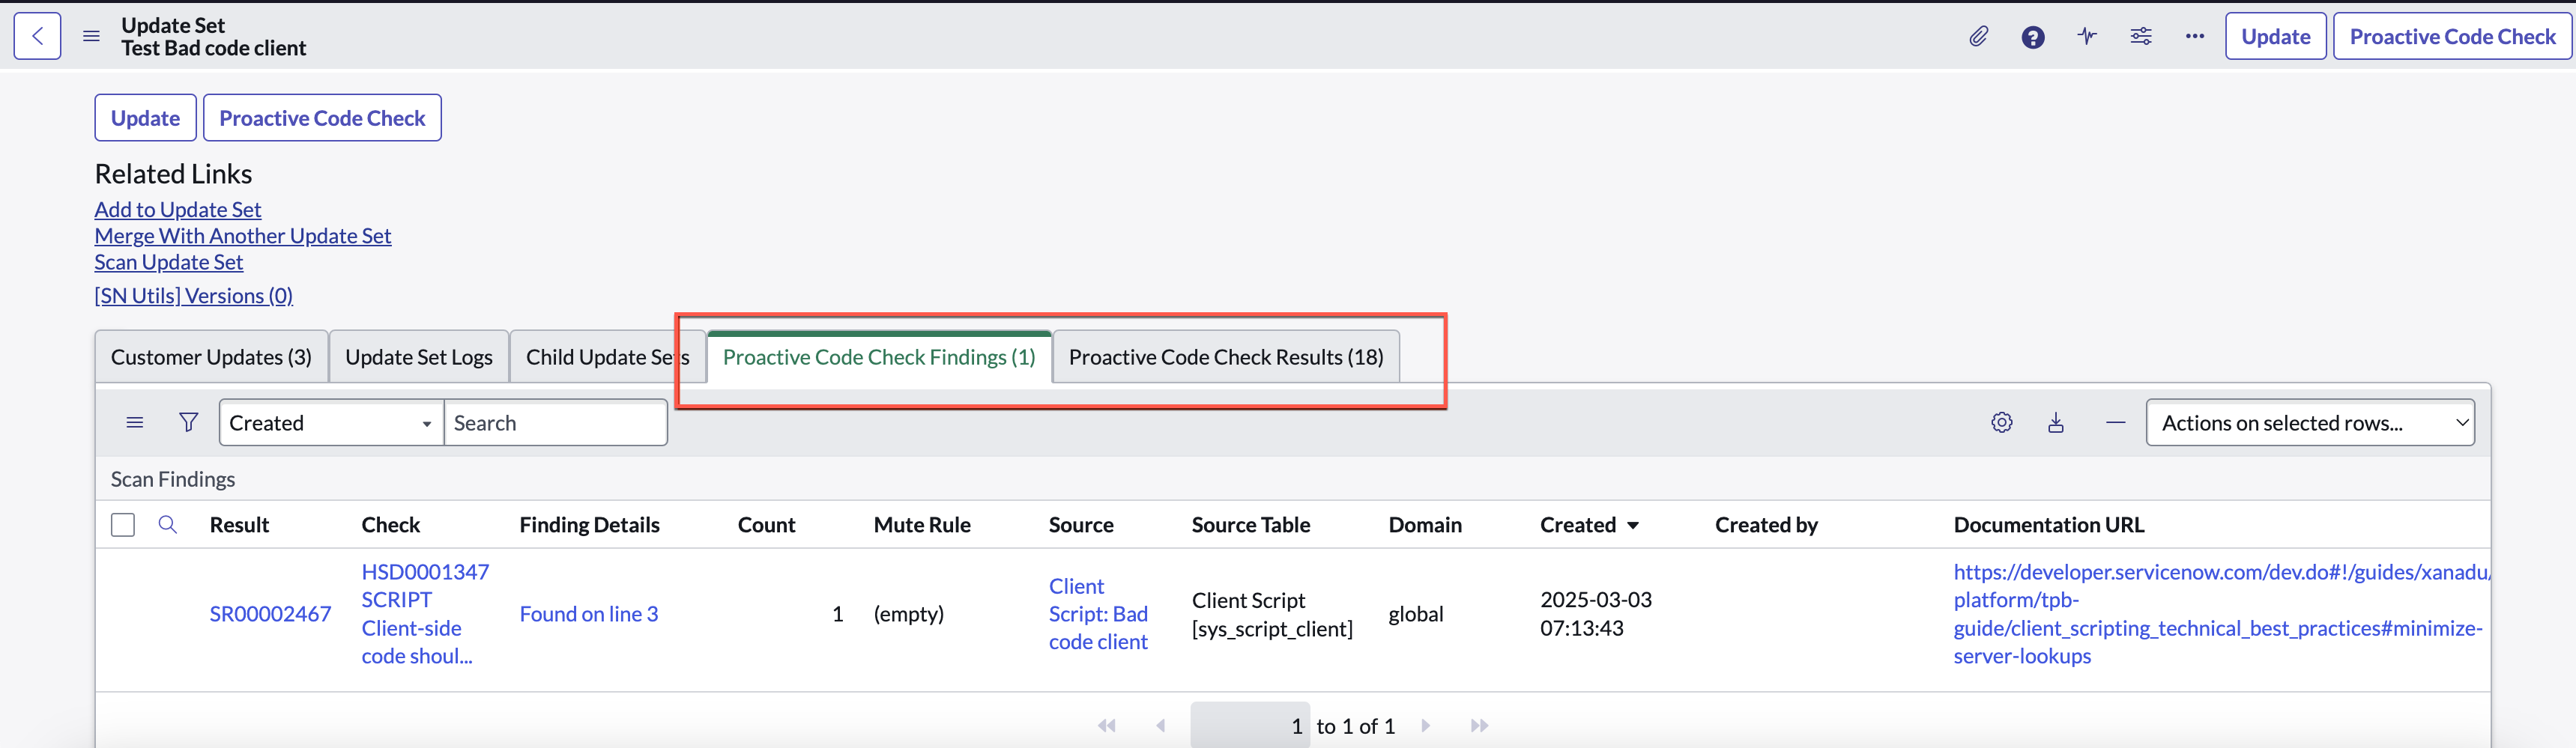Open the activity stream icon
Viewport: 2576px width, 748px height.
point(2087,37)
